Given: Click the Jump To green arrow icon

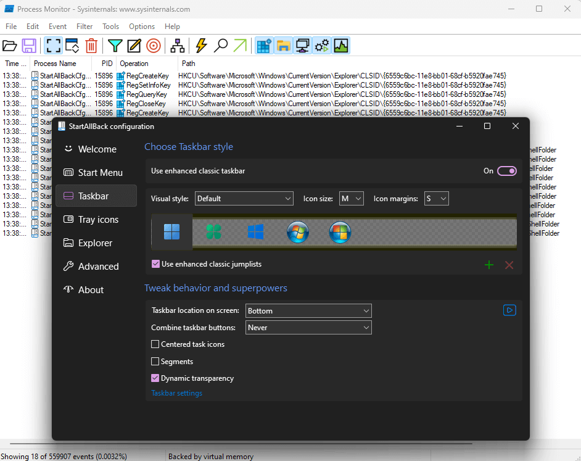Looking at the screenshot, I should [240, 46].
